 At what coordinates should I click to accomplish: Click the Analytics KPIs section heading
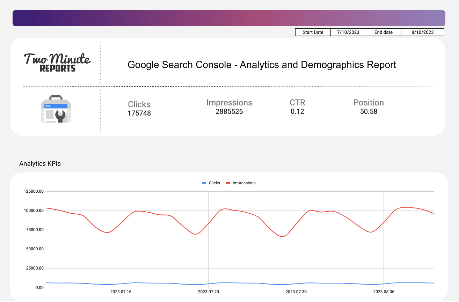tap(40, 164)
